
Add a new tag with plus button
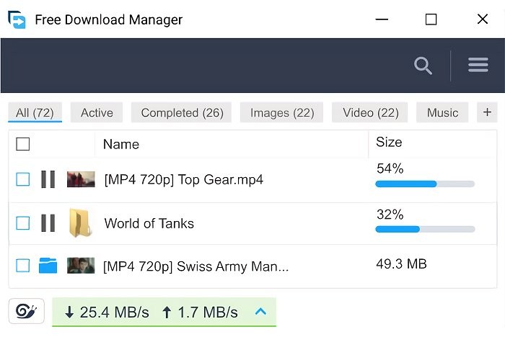tap(487, 112)
